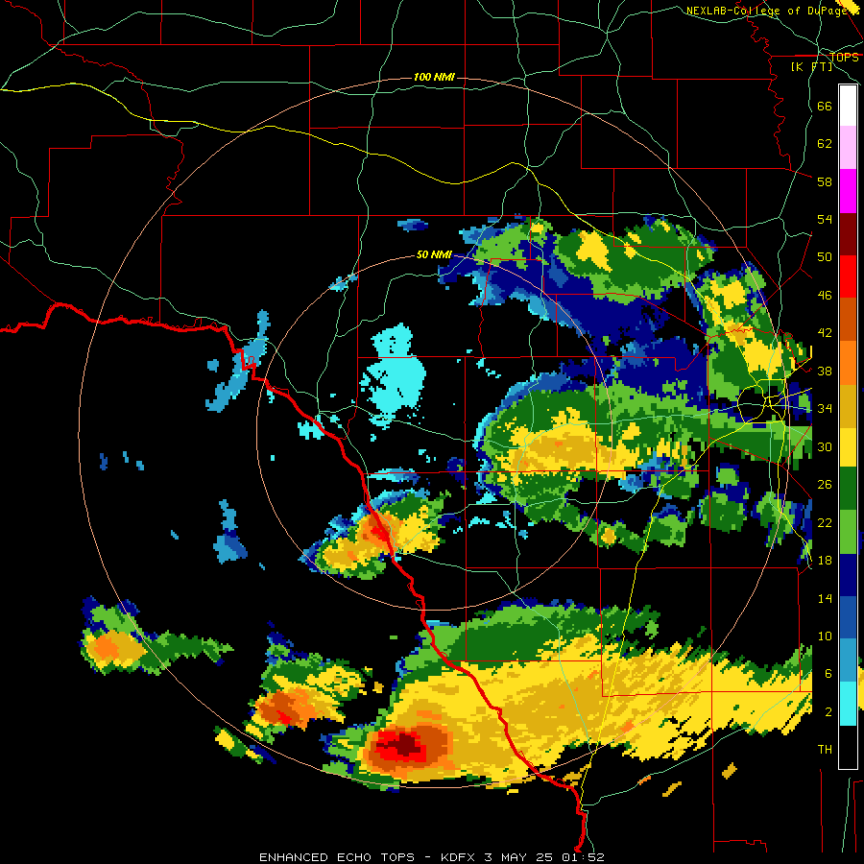Image resolution: width=864 pixels, height=864 pixels.
Task: Pick the light pink swatch in the color scale
Action: (848, 147)
